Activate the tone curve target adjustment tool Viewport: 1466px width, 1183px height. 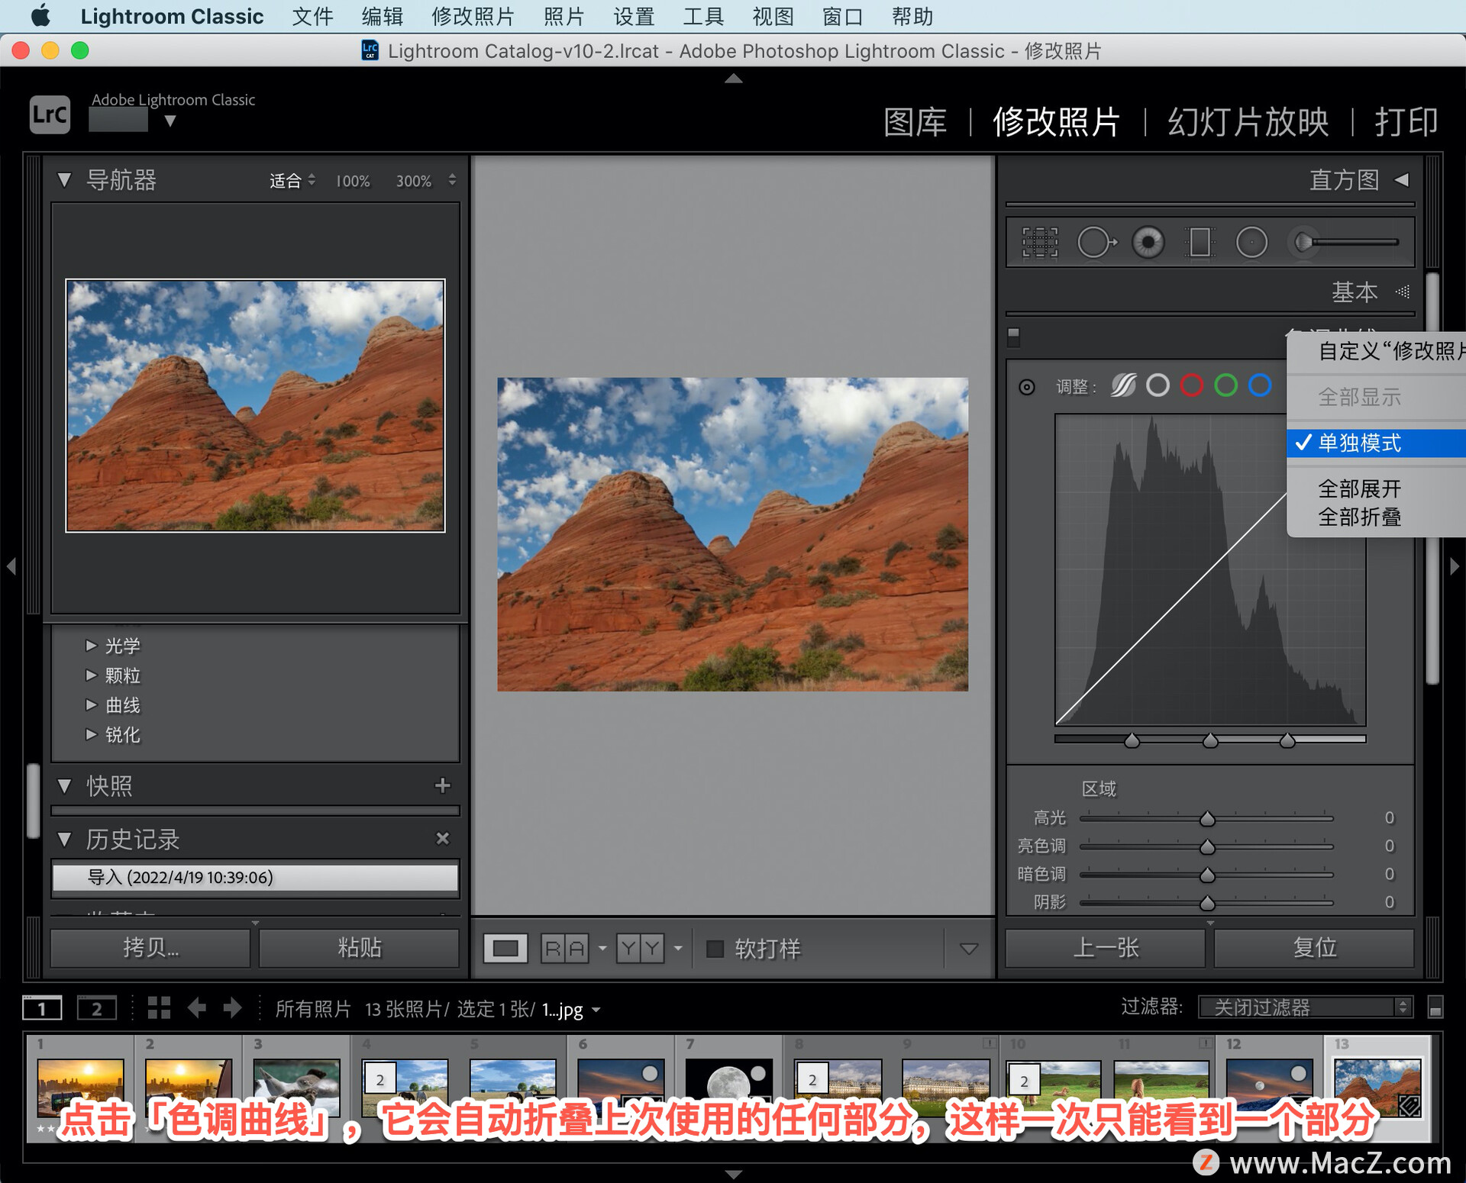coord(1027,387)
